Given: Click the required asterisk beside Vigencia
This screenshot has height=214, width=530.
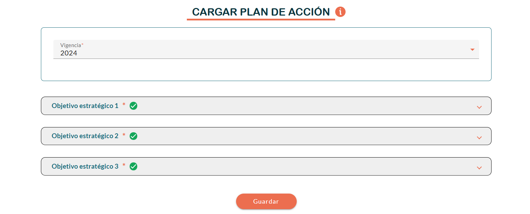Looking at the screenshot, I should click(82, 45).
